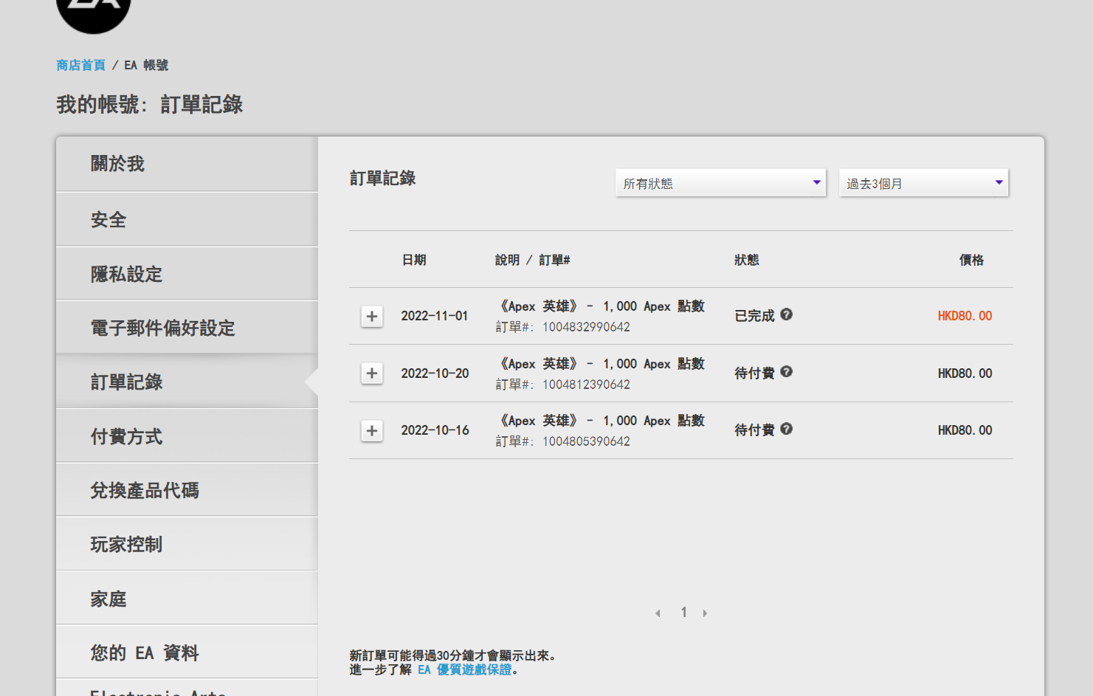Open 隱私設定 section
The image size is (1093, 696).
[x=187, y=275]
